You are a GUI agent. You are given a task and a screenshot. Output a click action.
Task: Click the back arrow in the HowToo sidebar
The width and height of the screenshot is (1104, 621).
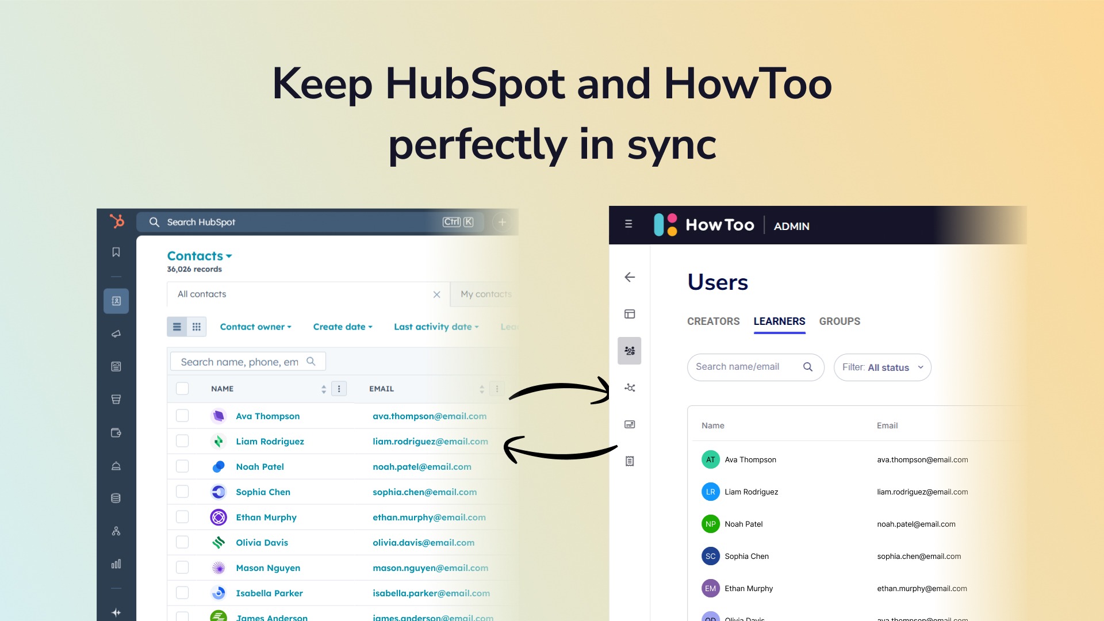tap(630, 277)
